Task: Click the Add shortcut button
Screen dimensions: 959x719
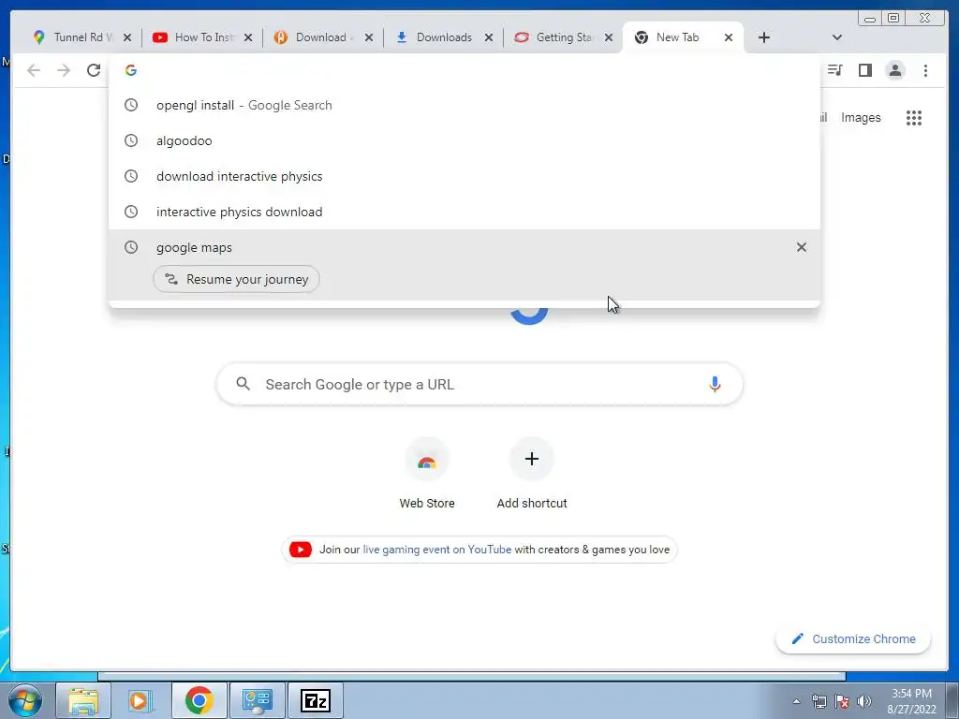Action: pos(532,474)
